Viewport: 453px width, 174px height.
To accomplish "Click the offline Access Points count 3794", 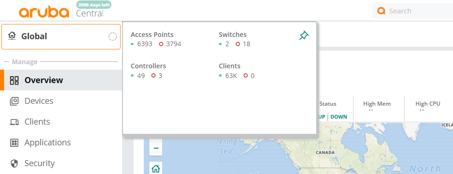I will pyautogui.click(x=174, y=44).
